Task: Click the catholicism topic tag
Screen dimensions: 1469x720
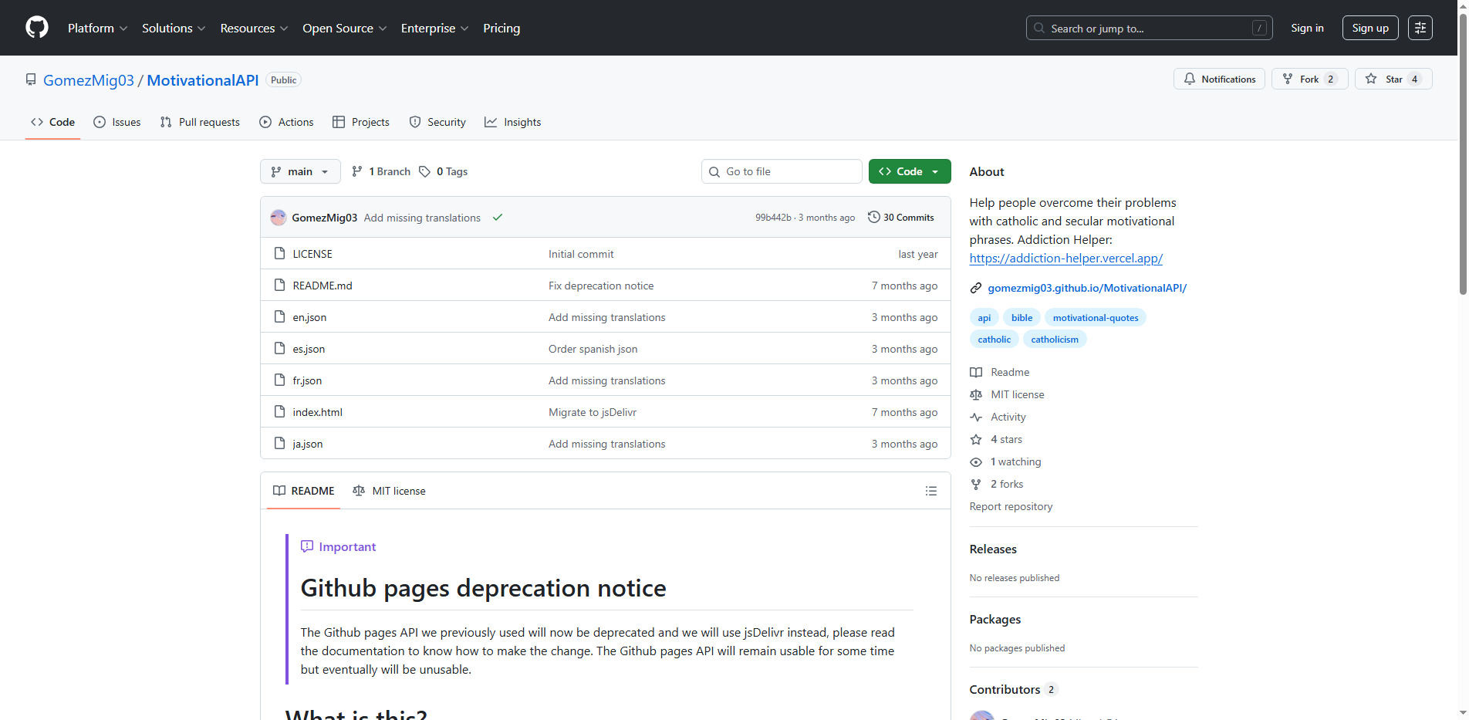Action: coord(1055,340)
